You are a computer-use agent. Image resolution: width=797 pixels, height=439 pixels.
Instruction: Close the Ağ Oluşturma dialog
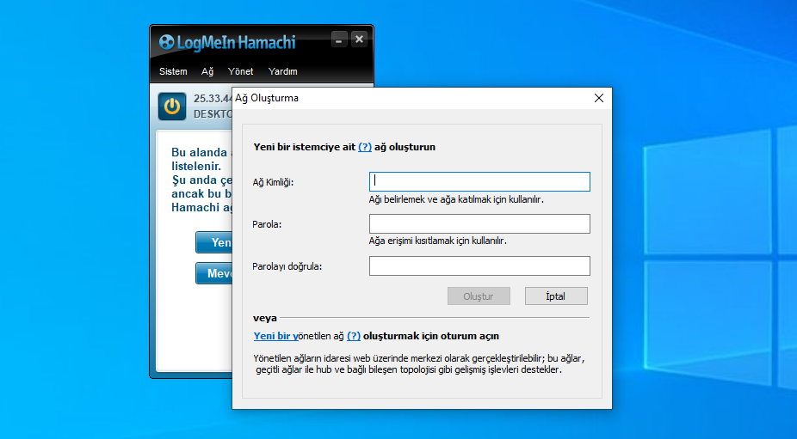coord(599,98)
